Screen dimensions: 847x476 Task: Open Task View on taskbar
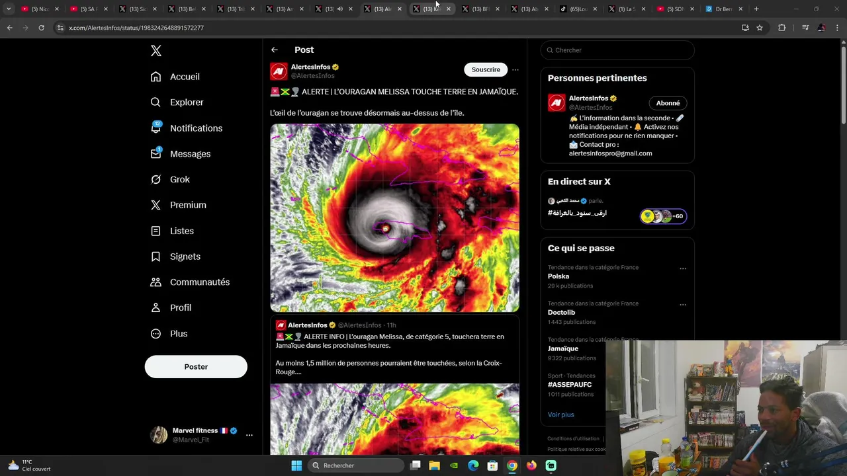tap(416, 465)
